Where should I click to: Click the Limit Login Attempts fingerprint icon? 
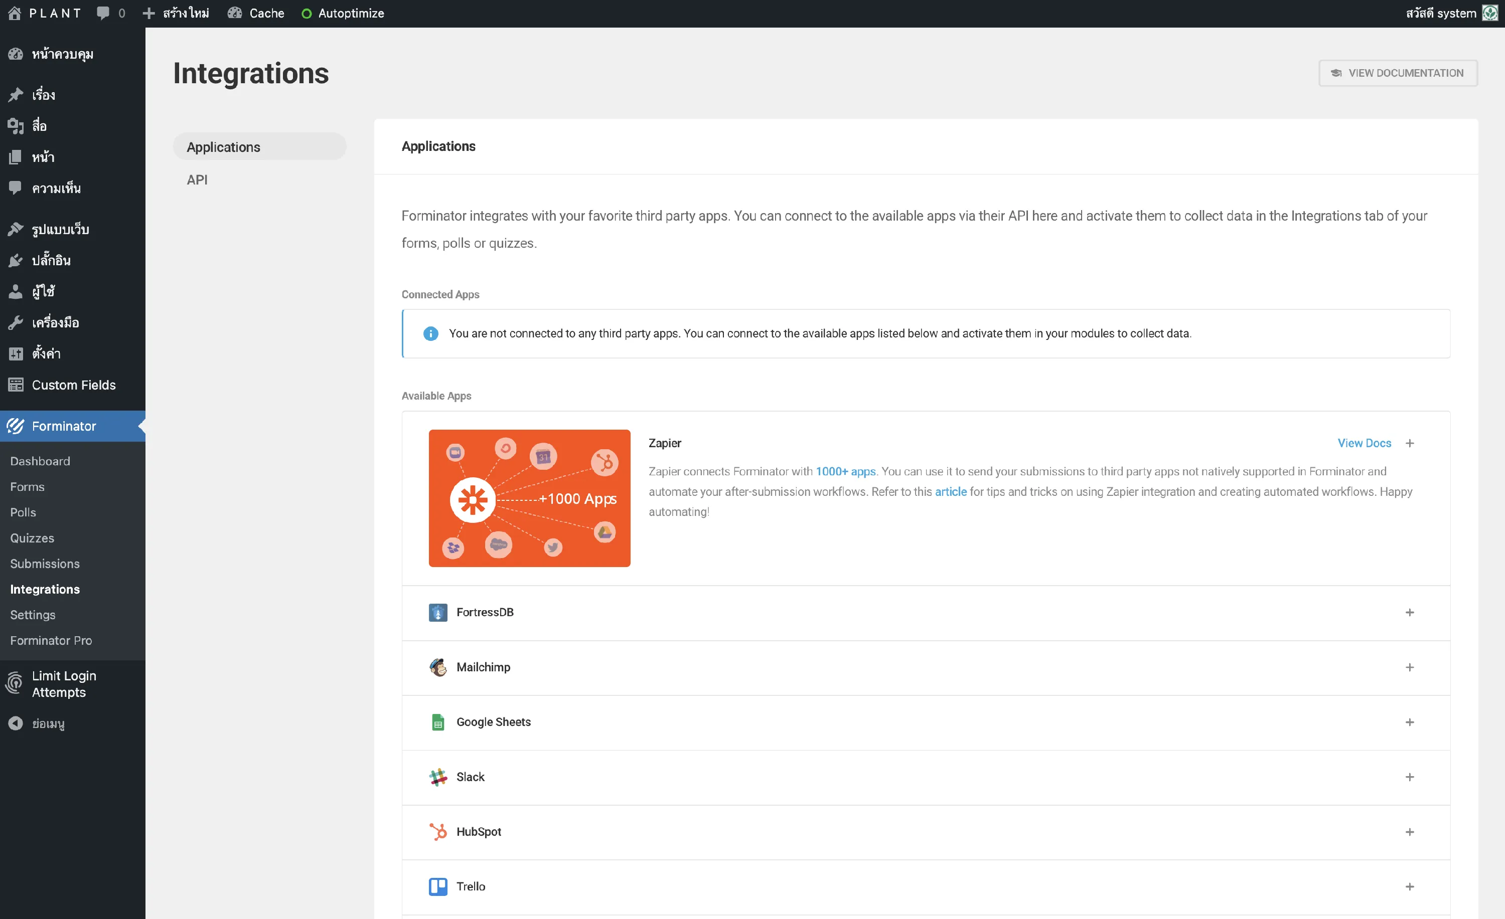15,683
